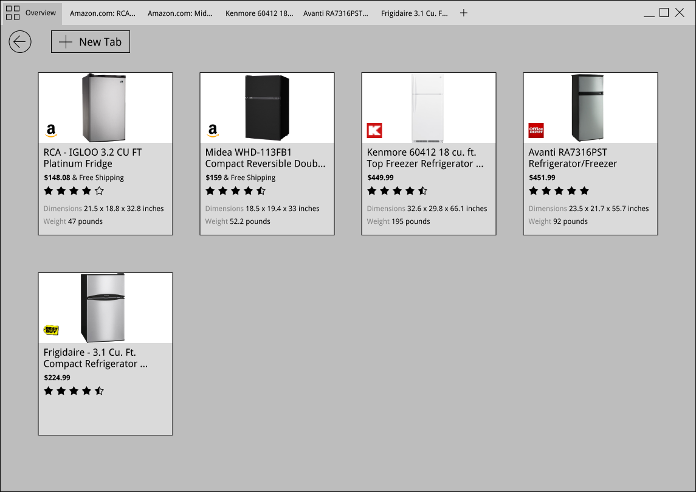Click the $224.99 price on Frigidaire card

(x=57, y=378)
